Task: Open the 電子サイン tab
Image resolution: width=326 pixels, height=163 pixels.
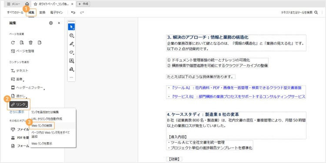Action: (x=57, y=13)
